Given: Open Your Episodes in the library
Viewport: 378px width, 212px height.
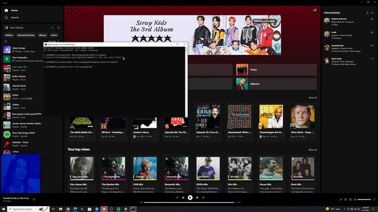Looking at the screenshot, I should click(x=23, y=59).
